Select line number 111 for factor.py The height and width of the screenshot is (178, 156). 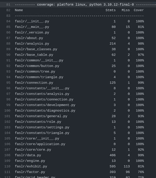pos(7,172)
